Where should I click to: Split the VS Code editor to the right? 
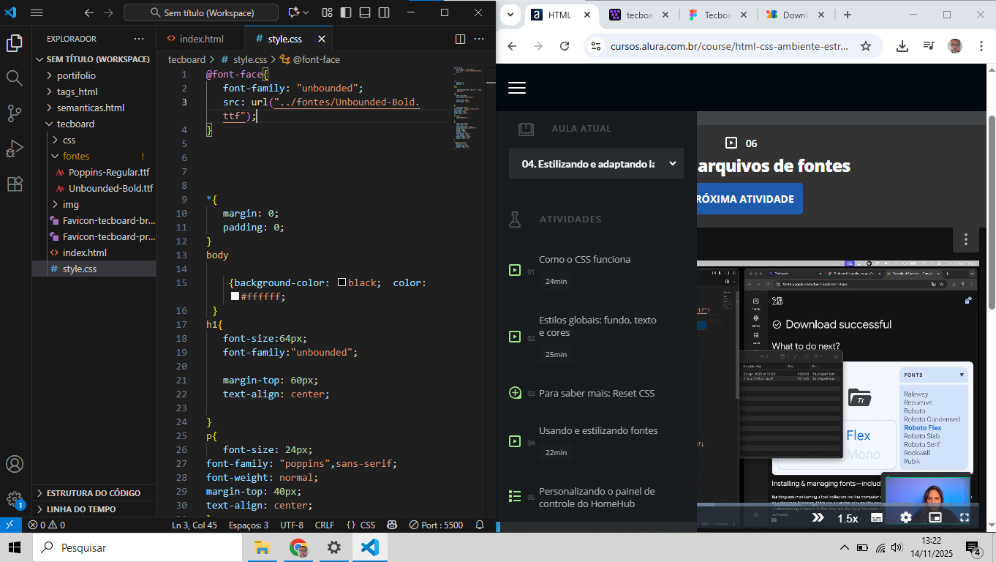point(461,39)
